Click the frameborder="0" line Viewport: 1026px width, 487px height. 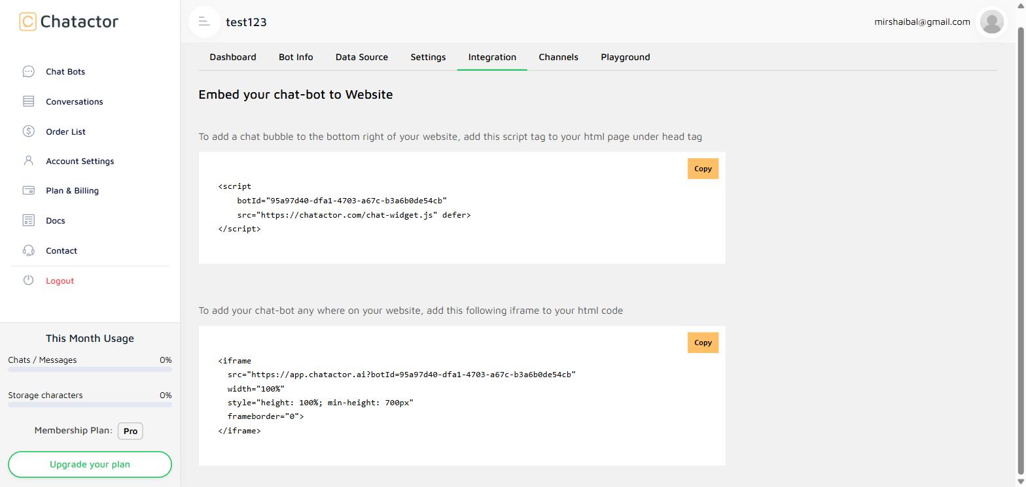[x=266, y=416]
